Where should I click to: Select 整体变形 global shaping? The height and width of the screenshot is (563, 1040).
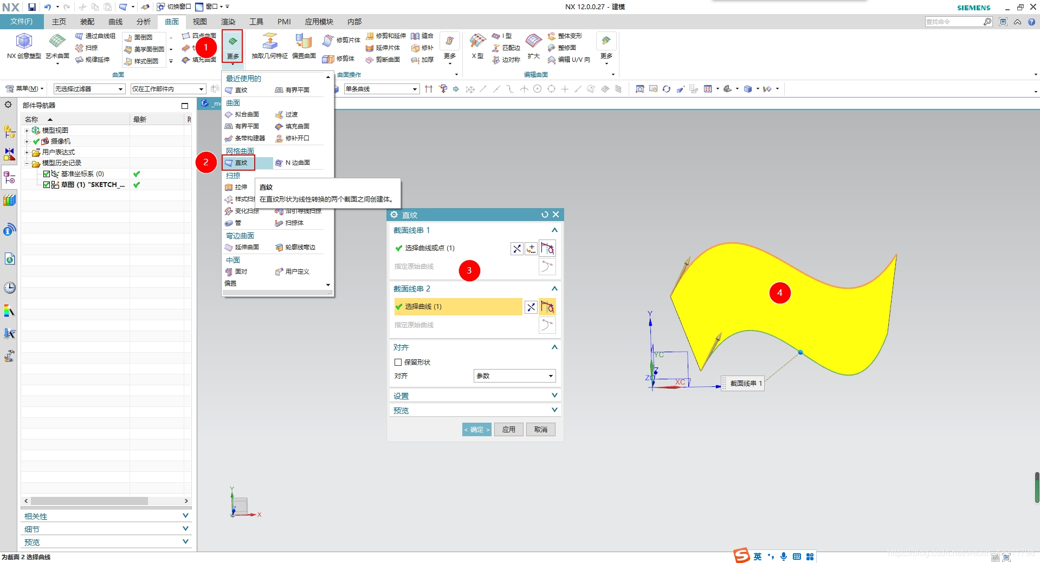(x=565, y=36)
